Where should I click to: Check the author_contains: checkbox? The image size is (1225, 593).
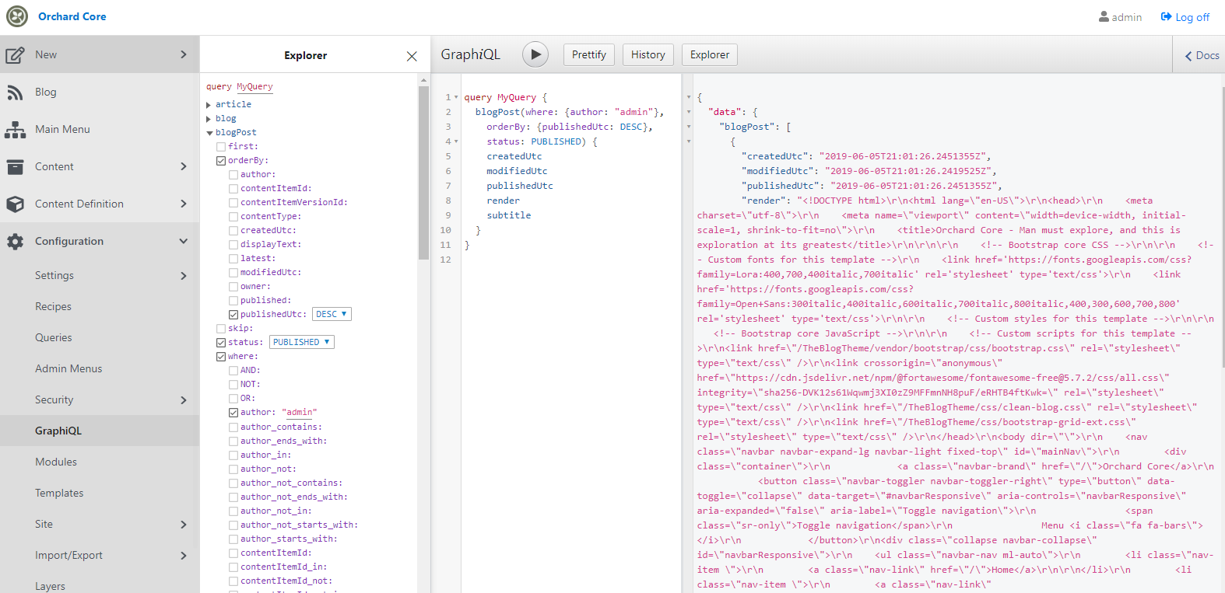(x=233, y=427)
